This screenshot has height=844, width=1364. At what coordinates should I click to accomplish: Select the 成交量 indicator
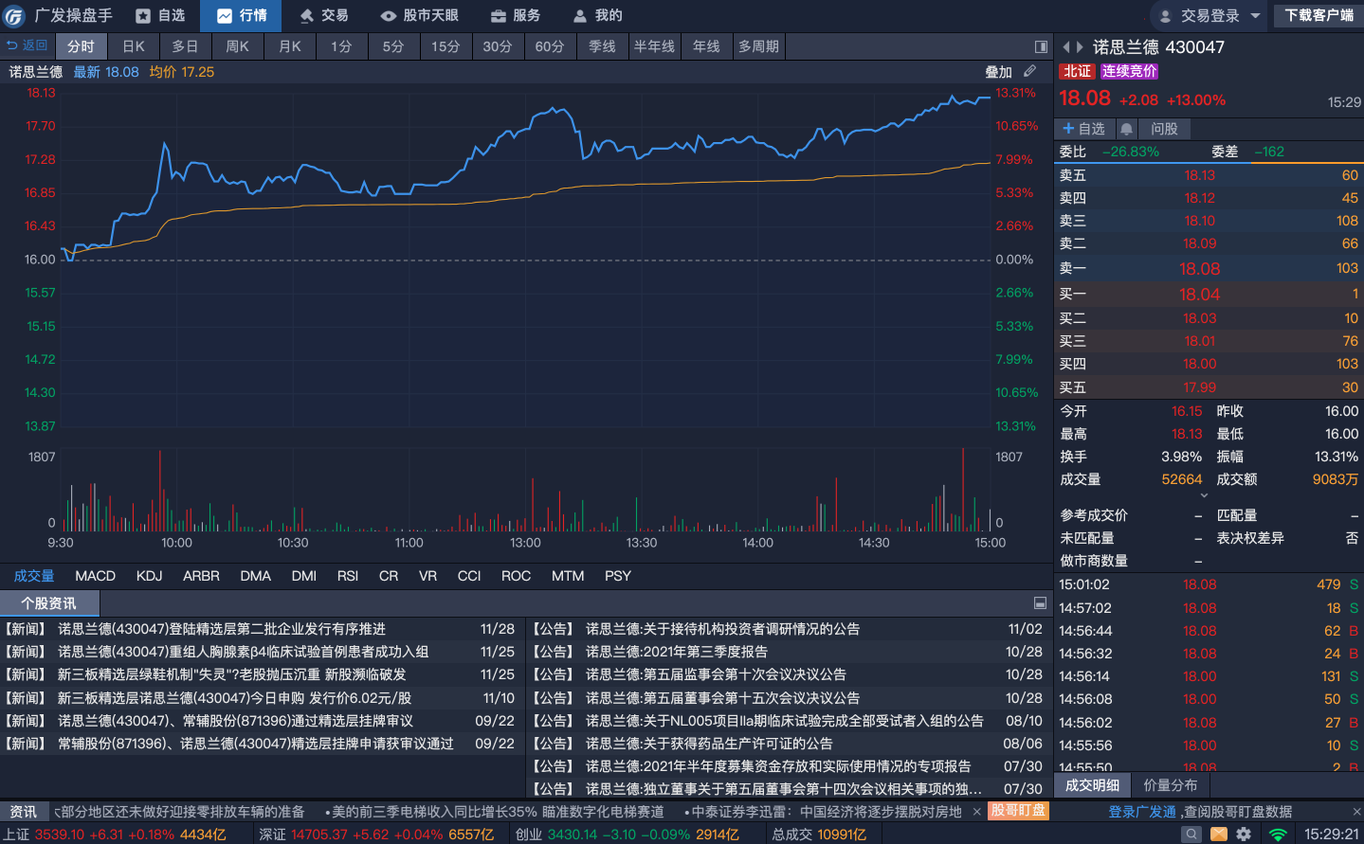(34, 576)
